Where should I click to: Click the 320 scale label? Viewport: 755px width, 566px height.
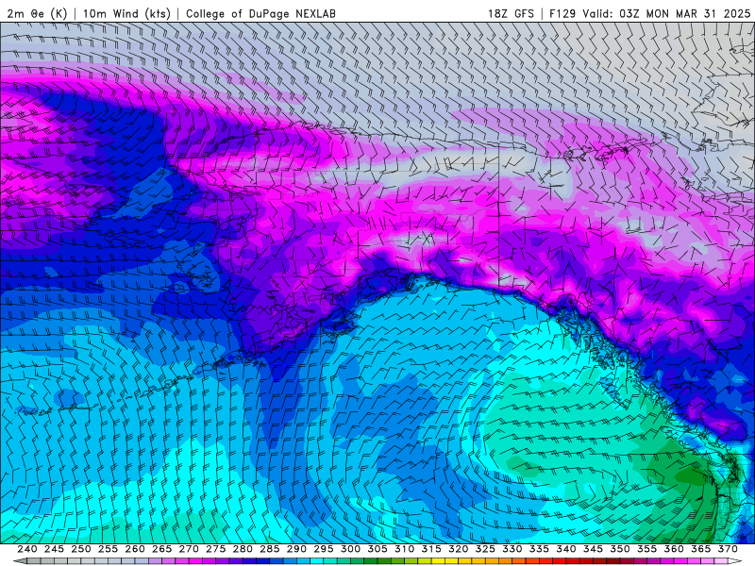point(459,549)
